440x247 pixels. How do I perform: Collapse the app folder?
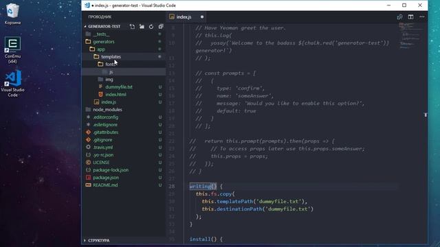pyautogui.click(x=101, y=49)
